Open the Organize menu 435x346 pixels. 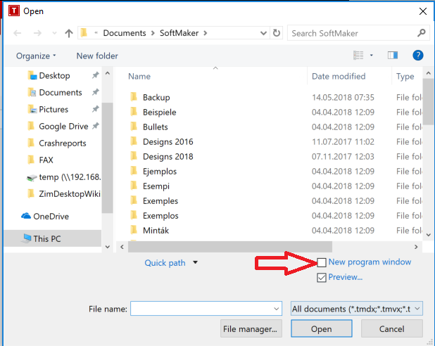[36, 56]
